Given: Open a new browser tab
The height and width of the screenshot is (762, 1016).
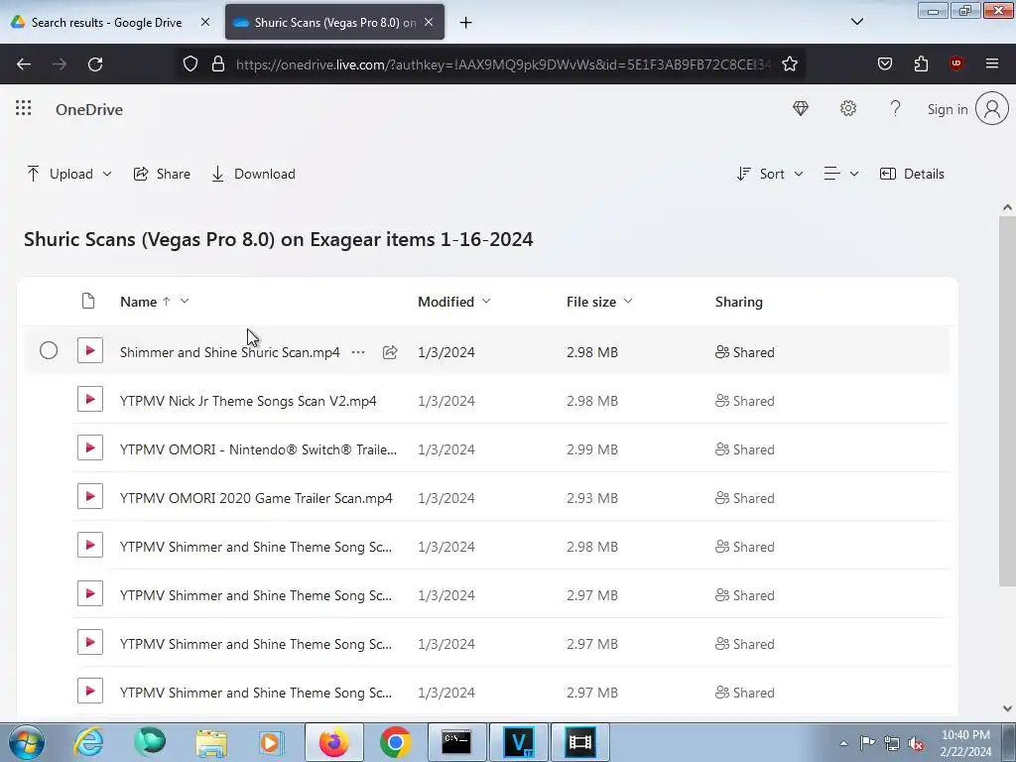Looking at the screenshot, I should pyautogui.click(x=466, y=23).
